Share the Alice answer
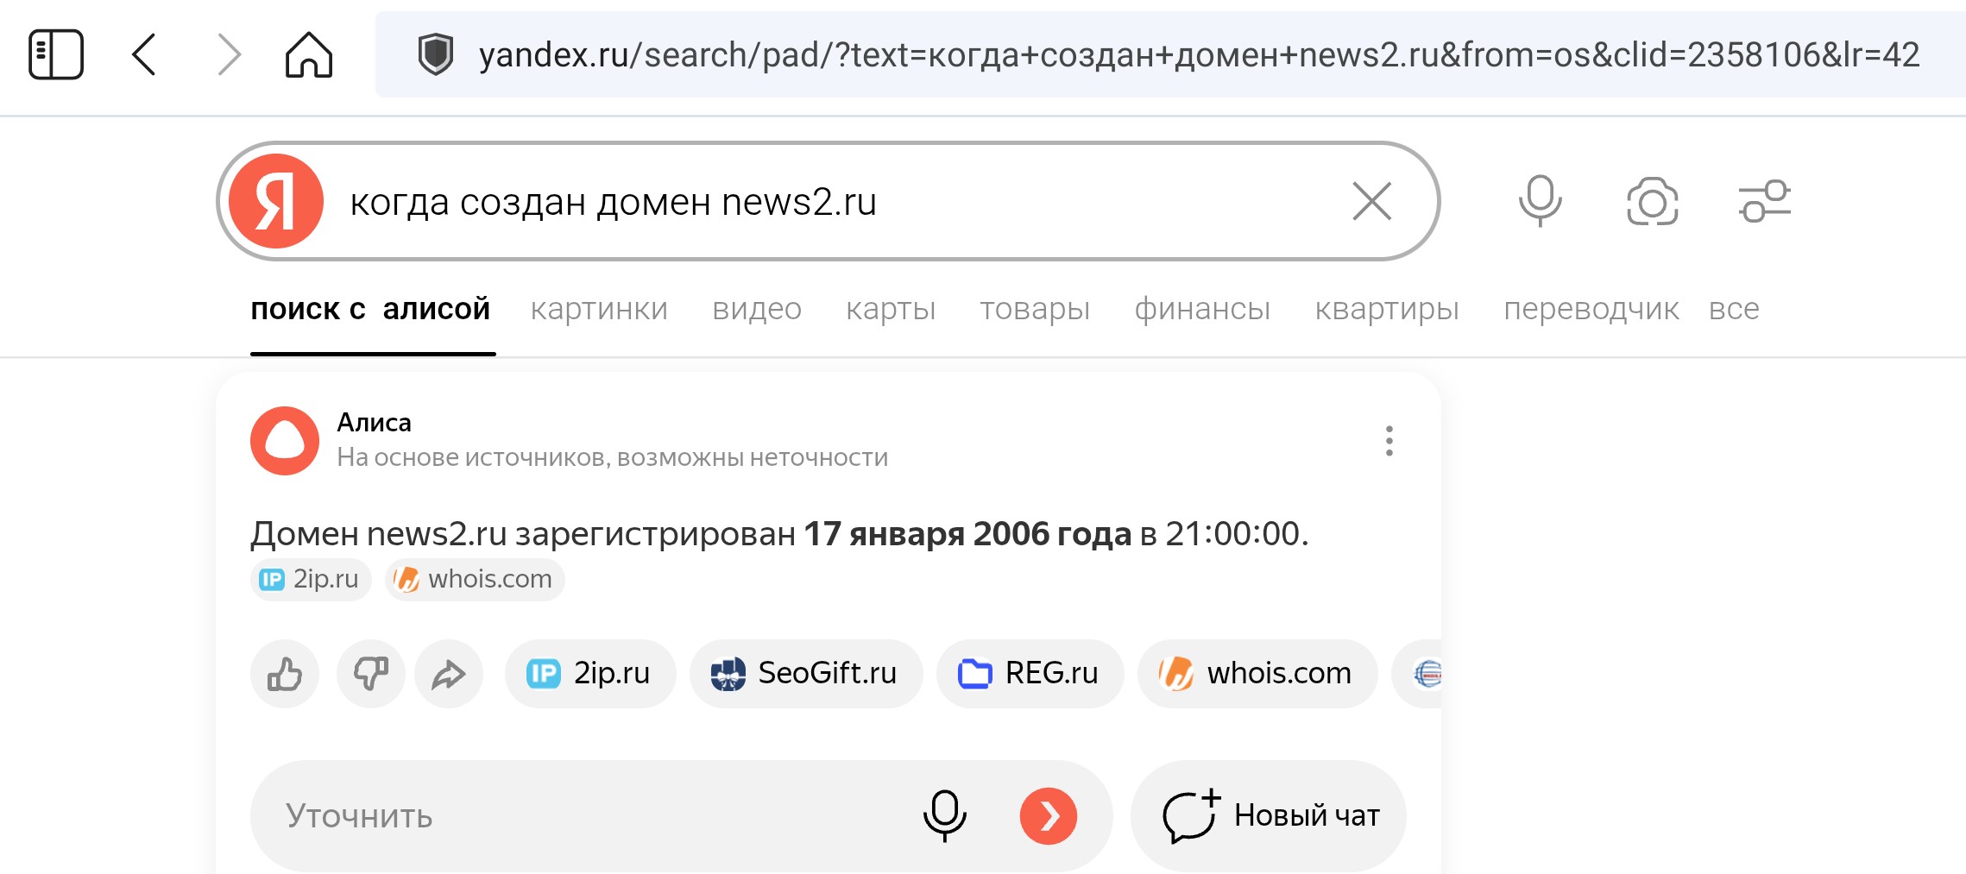This screenshot has width=1966, height=874. 449,674
